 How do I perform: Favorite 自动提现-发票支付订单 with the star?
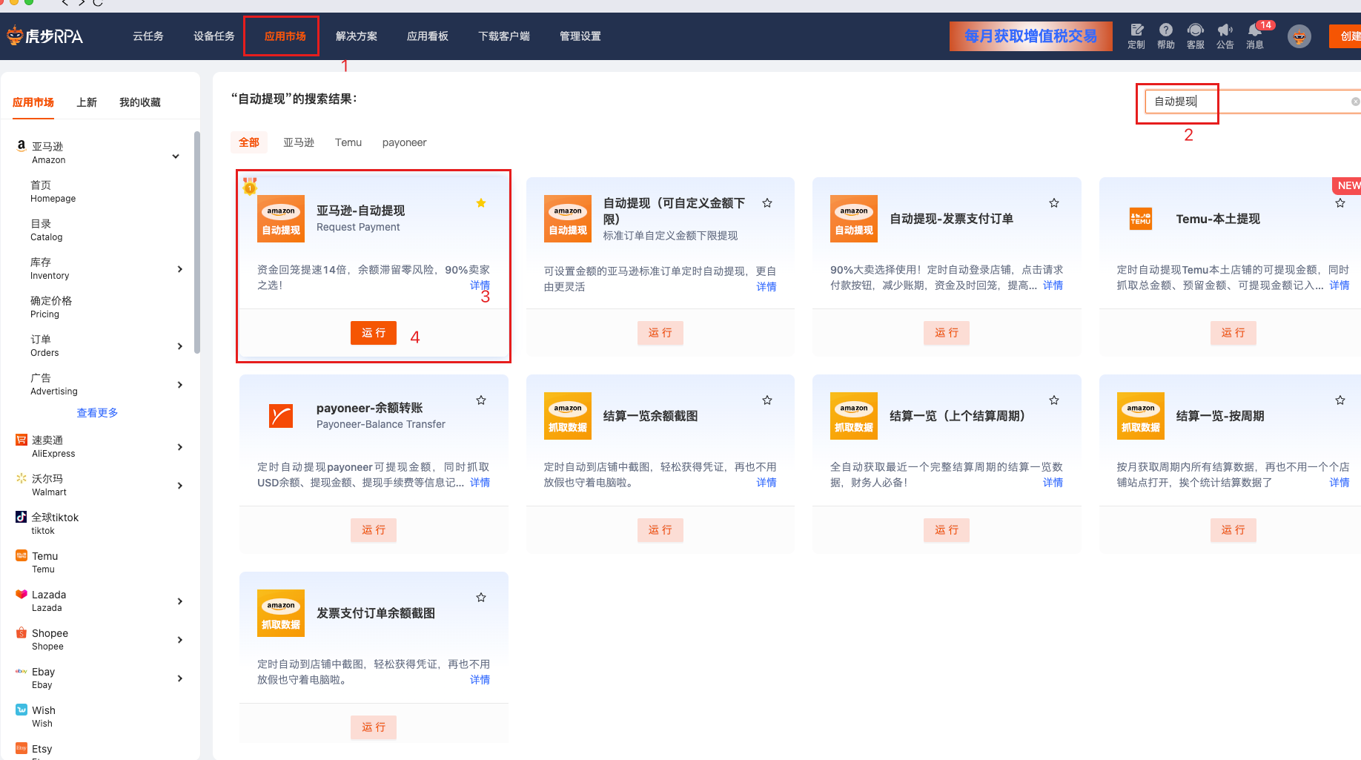point(1054,203)
